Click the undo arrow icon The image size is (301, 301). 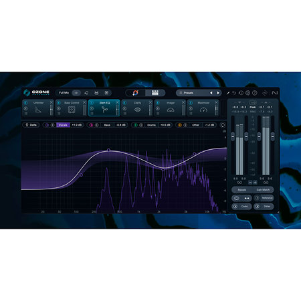(234, 93)
